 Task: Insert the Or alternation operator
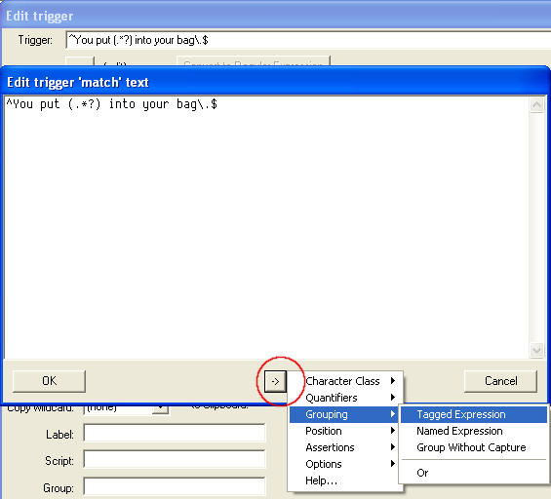pyautogui.click(x=474, y=473)
